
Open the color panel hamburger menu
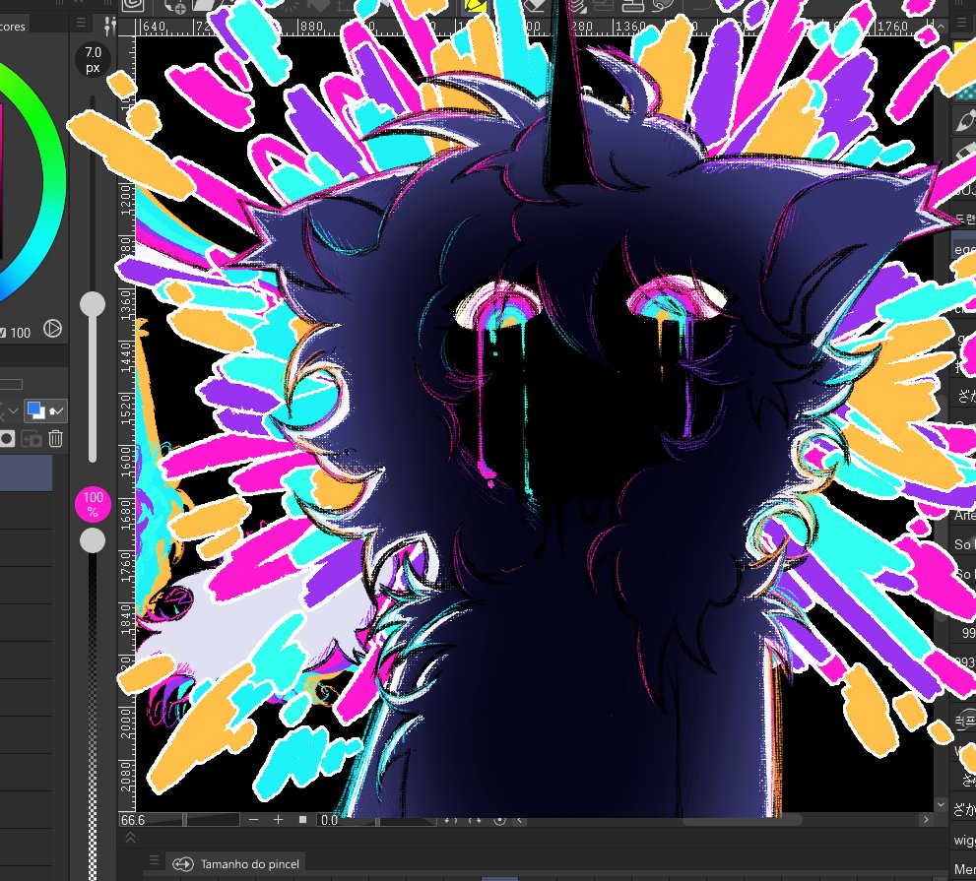point(81,24)
